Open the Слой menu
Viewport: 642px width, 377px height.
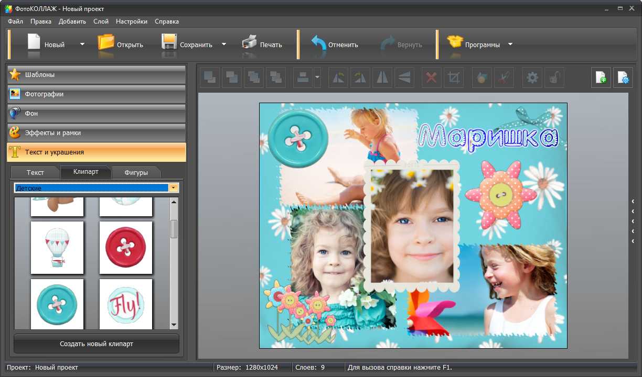pos(101,21)
